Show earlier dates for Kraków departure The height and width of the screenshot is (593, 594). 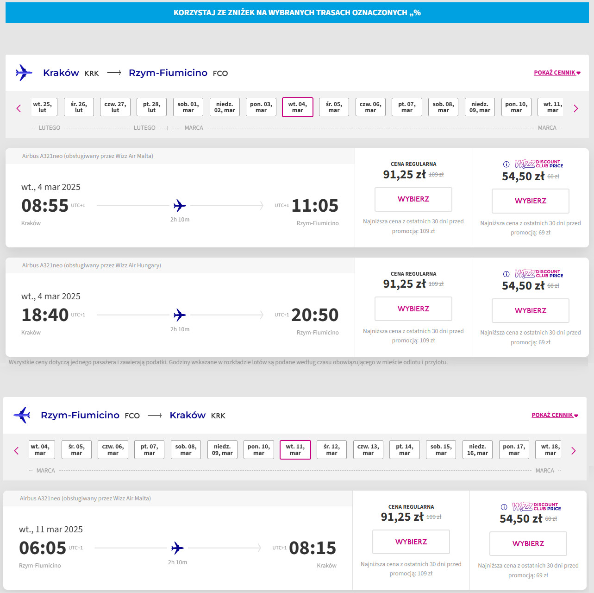[x=19, y=108]
